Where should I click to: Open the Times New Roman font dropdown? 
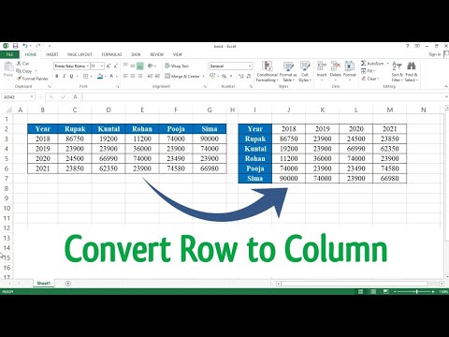[x=88, y=66]
